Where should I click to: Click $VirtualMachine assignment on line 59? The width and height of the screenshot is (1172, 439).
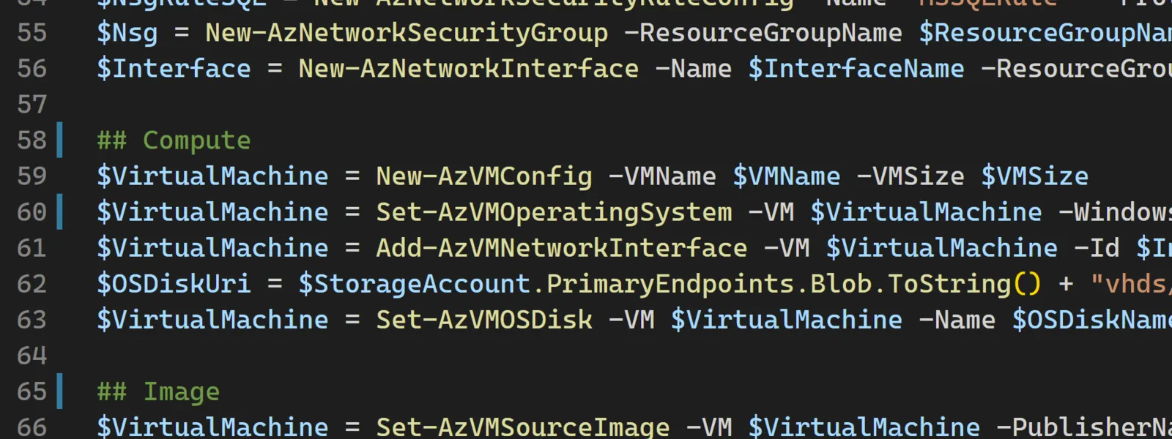(212, 176)
